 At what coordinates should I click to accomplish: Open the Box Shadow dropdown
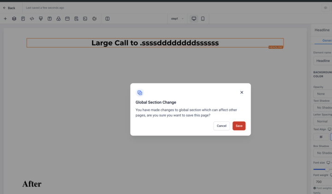click(323, 153)
